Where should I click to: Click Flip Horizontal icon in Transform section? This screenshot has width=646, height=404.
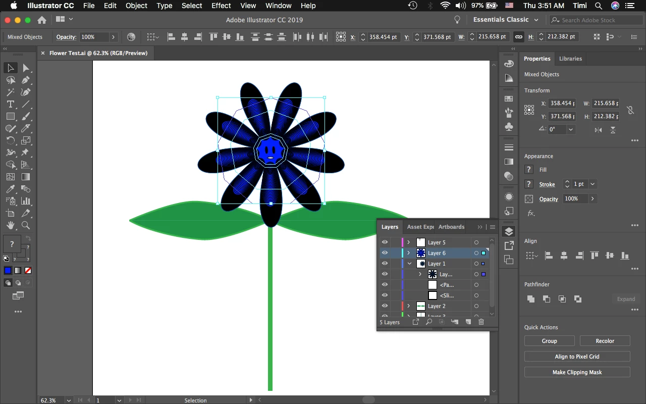(598, 130)
